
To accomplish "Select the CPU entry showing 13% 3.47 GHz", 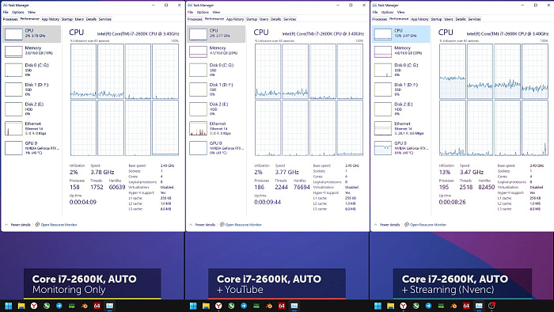I will click(401, 34).
